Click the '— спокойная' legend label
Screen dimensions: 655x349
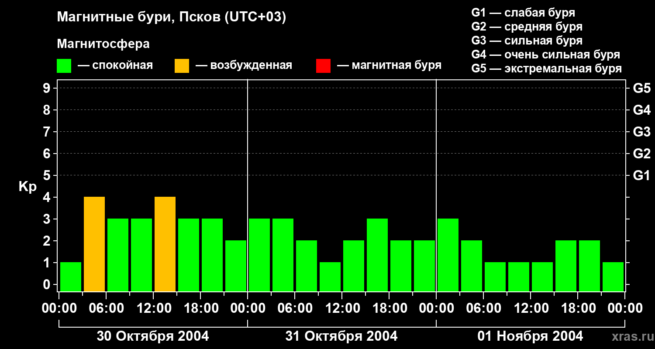tap(115, 65)
